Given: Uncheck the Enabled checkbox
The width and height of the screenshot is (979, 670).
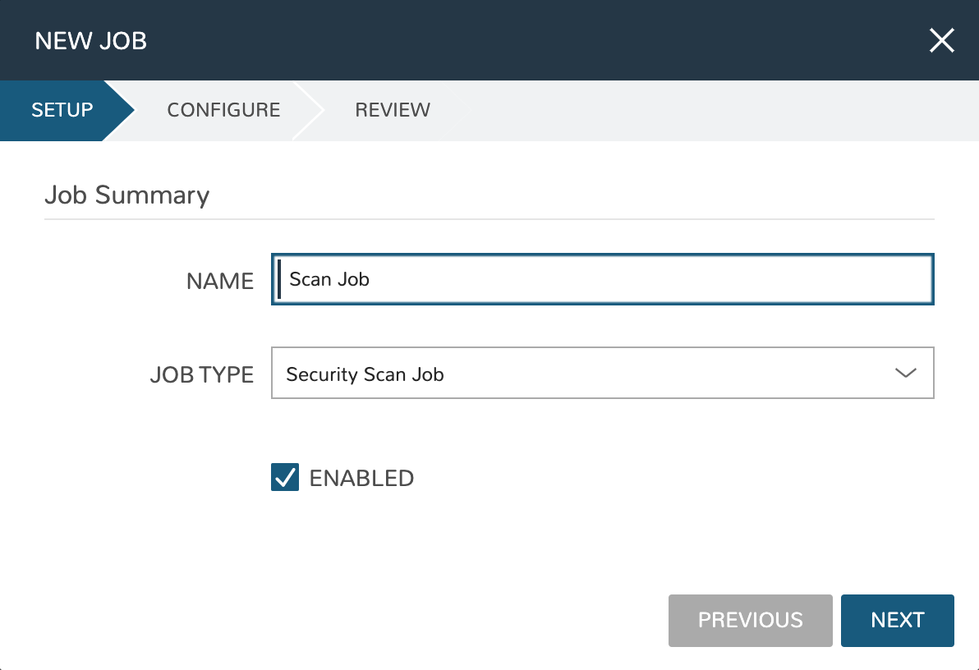Looking at the screenshot, I should (x=285, y=477).
